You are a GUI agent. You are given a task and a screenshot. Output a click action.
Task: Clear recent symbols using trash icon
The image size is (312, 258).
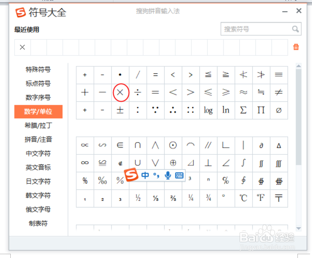pos(296,47)
